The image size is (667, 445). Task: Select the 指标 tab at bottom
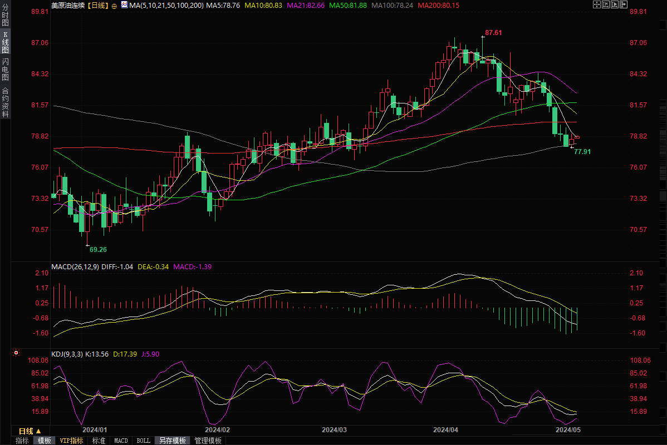[x=22, y=441]
